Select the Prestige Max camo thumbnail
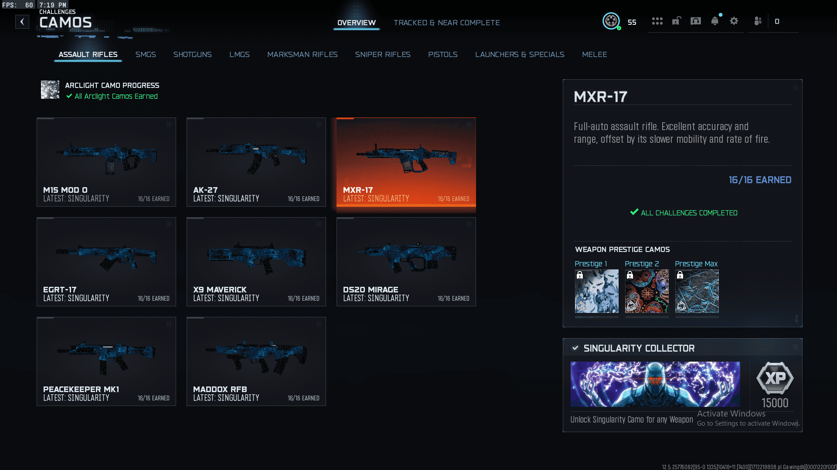The width and height of the screenshot is (837, 470). click(x=697, y=291)
